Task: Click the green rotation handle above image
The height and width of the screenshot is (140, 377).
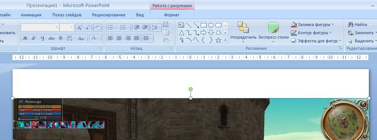Action: pos(191,89)
